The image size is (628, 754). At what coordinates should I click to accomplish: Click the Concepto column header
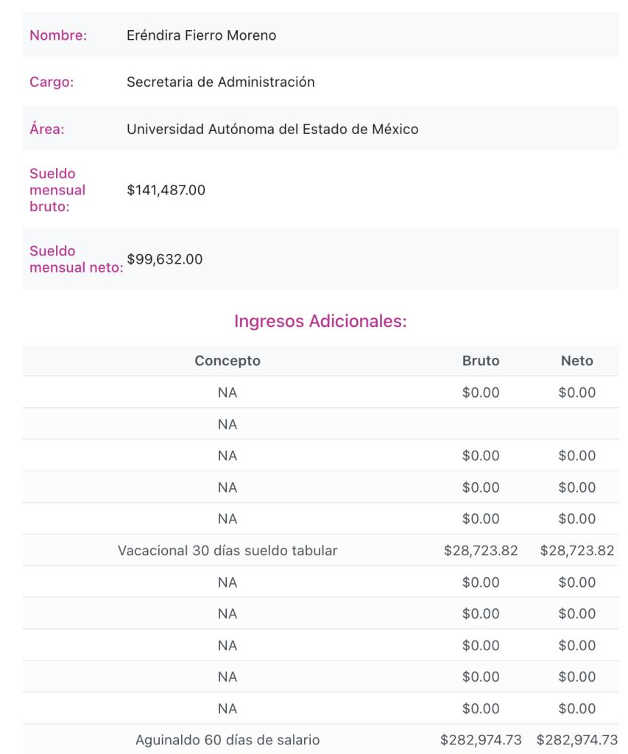[x=227, y=361]
